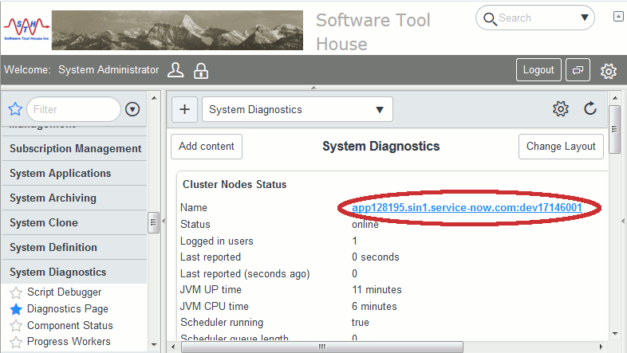Click horizontal scrollbar right arrow
This screenshot has height=353, width=627.
[x=601, y=347]
